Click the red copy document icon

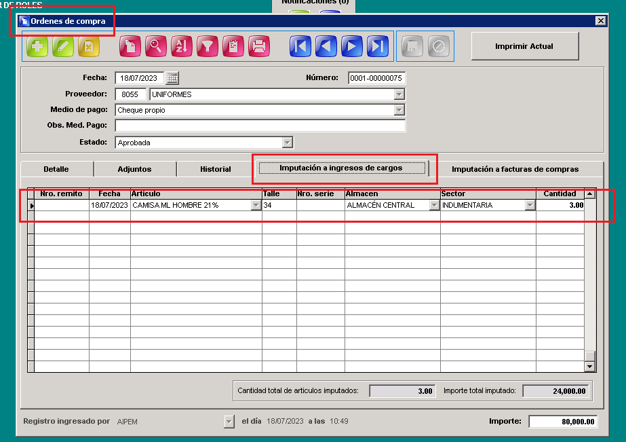pos(130,46)
